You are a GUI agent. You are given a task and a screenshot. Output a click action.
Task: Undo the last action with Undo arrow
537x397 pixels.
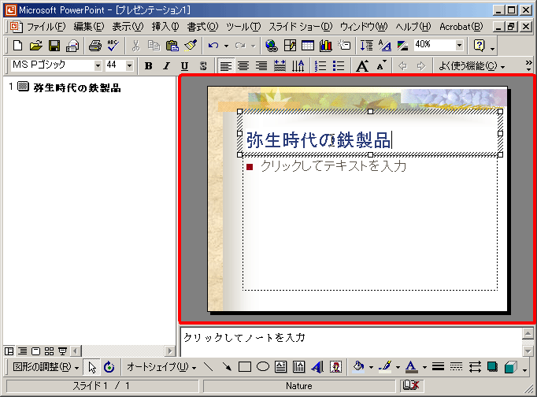pyautogui.click(x=213, y=45)
